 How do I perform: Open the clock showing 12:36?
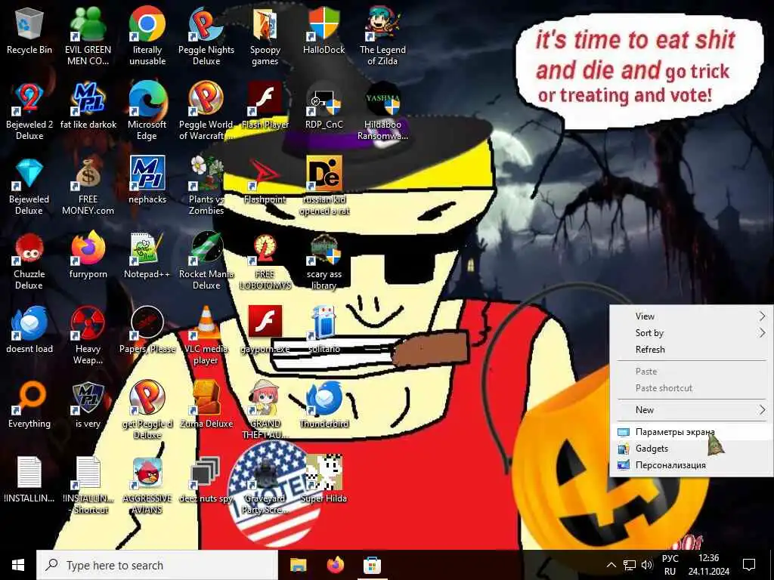(708, 565)
